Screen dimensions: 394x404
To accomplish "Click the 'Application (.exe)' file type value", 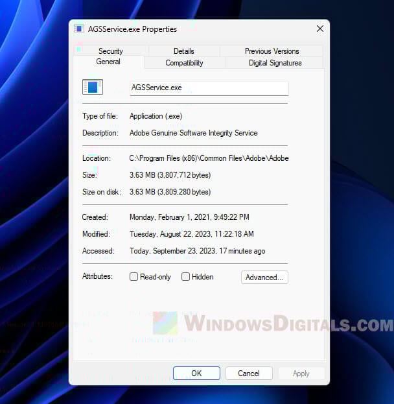I will pyautogui.click(x=156, y=116).
